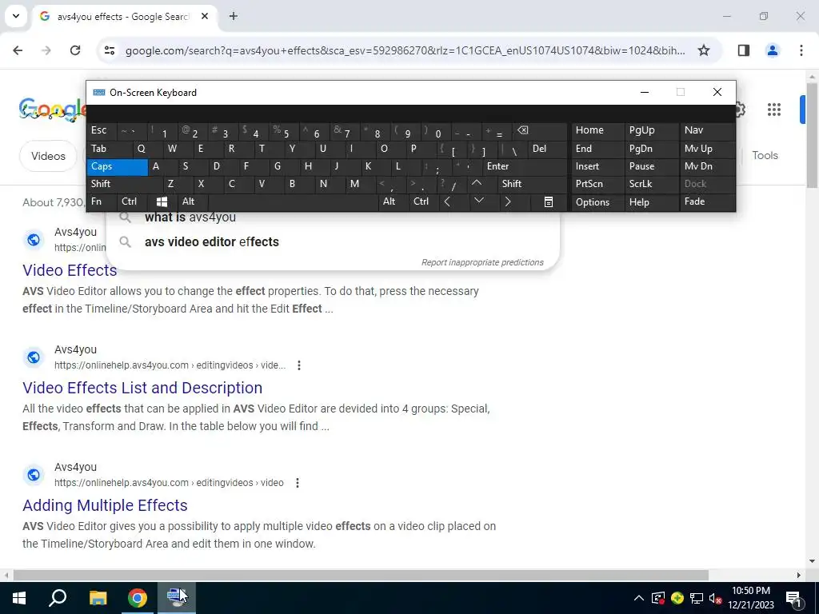Tap the Enter key

coord(524,166)
